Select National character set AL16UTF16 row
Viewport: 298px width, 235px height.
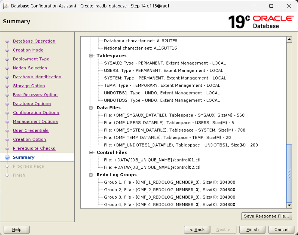pyautogui.click(x=140, y=48)
